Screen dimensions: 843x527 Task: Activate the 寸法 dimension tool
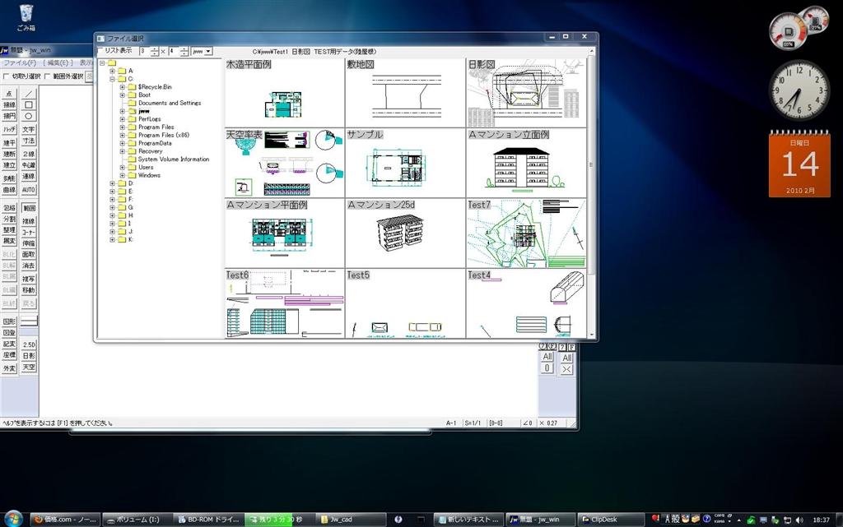tap(29, 141)
